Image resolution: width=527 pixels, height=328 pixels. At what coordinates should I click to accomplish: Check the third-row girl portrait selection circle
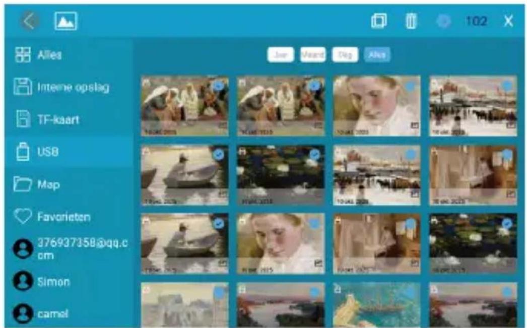tap(314, 224)
